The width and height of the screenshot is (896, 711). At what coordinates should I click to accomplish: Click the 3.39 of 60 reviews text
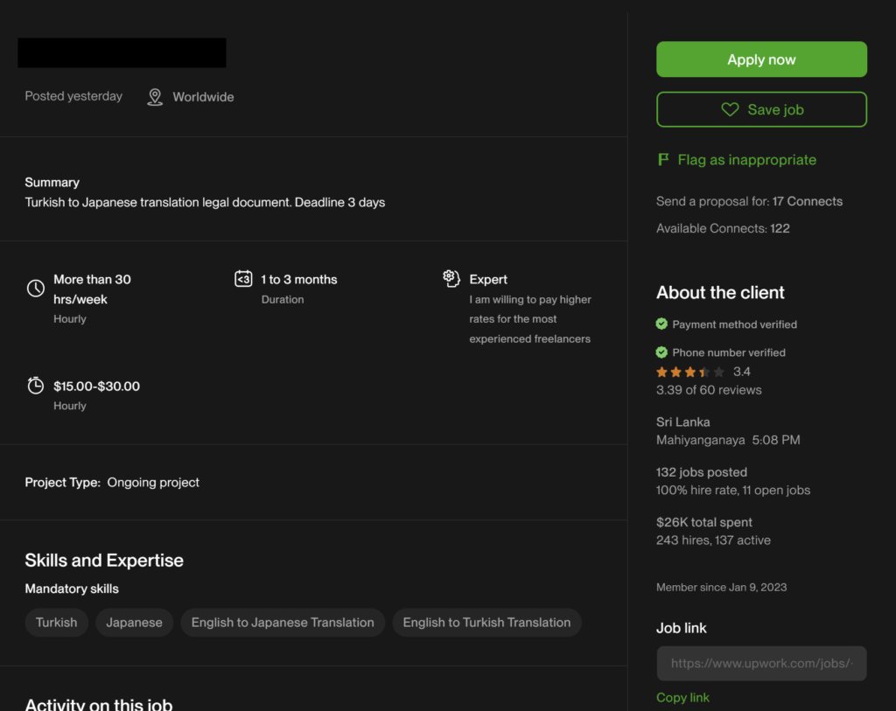click(709, 390)
